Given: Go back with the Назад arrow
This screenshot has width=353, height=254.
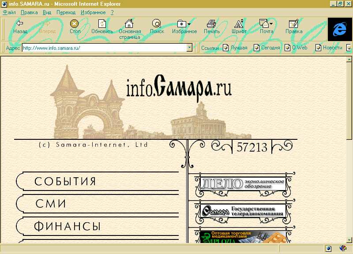Looking at the screenshot, I should [20, 27].
